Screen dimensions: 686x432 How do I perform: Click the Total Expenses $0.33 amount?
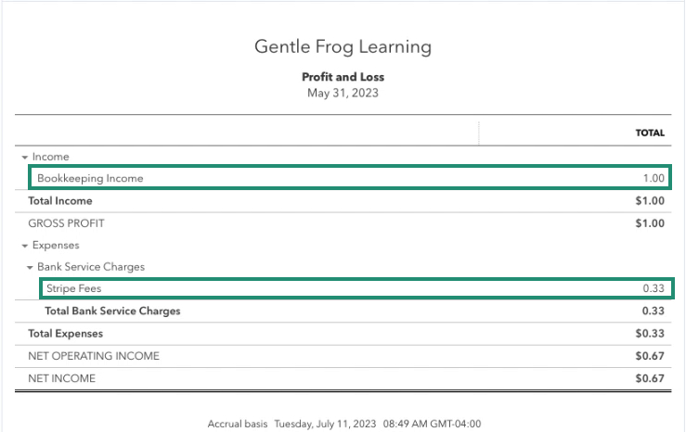coord(650,334)
